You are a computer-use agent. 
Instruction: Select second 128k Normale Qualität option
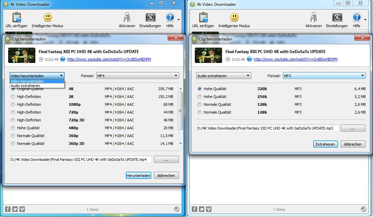pyautogui.click(x=200, y=112)
